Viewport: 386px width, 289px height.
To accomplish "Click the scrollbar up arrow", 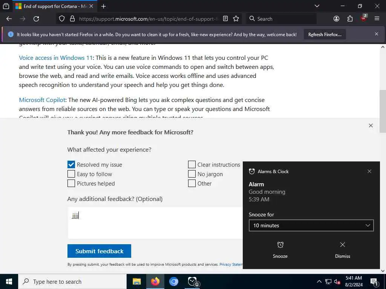I will [x=383, y=47].
